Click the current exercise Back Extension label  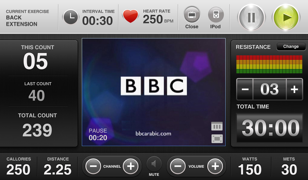[x=21, y=21]
